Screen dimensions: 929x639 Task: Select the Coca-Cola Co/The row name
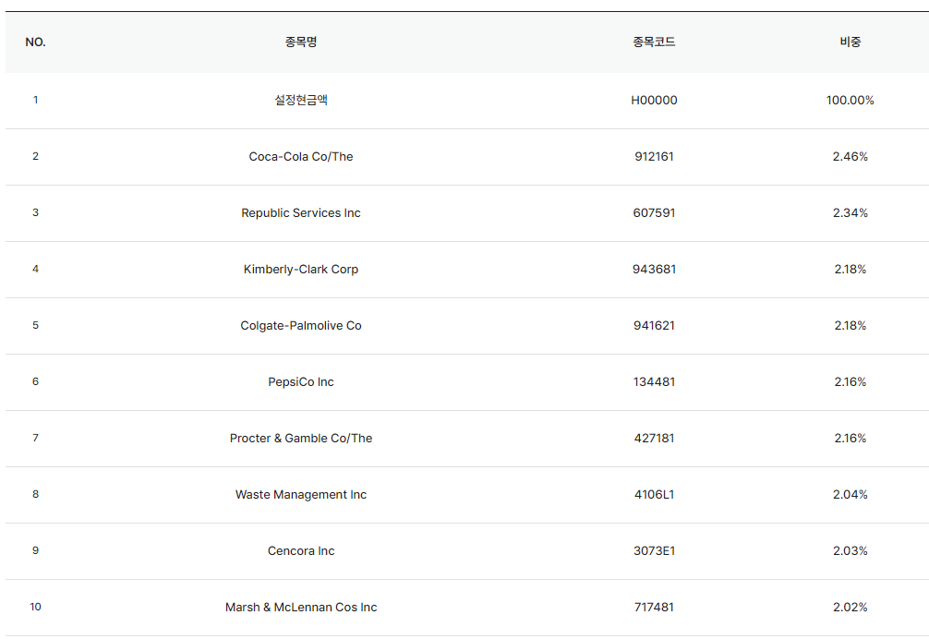pos(301,156)
